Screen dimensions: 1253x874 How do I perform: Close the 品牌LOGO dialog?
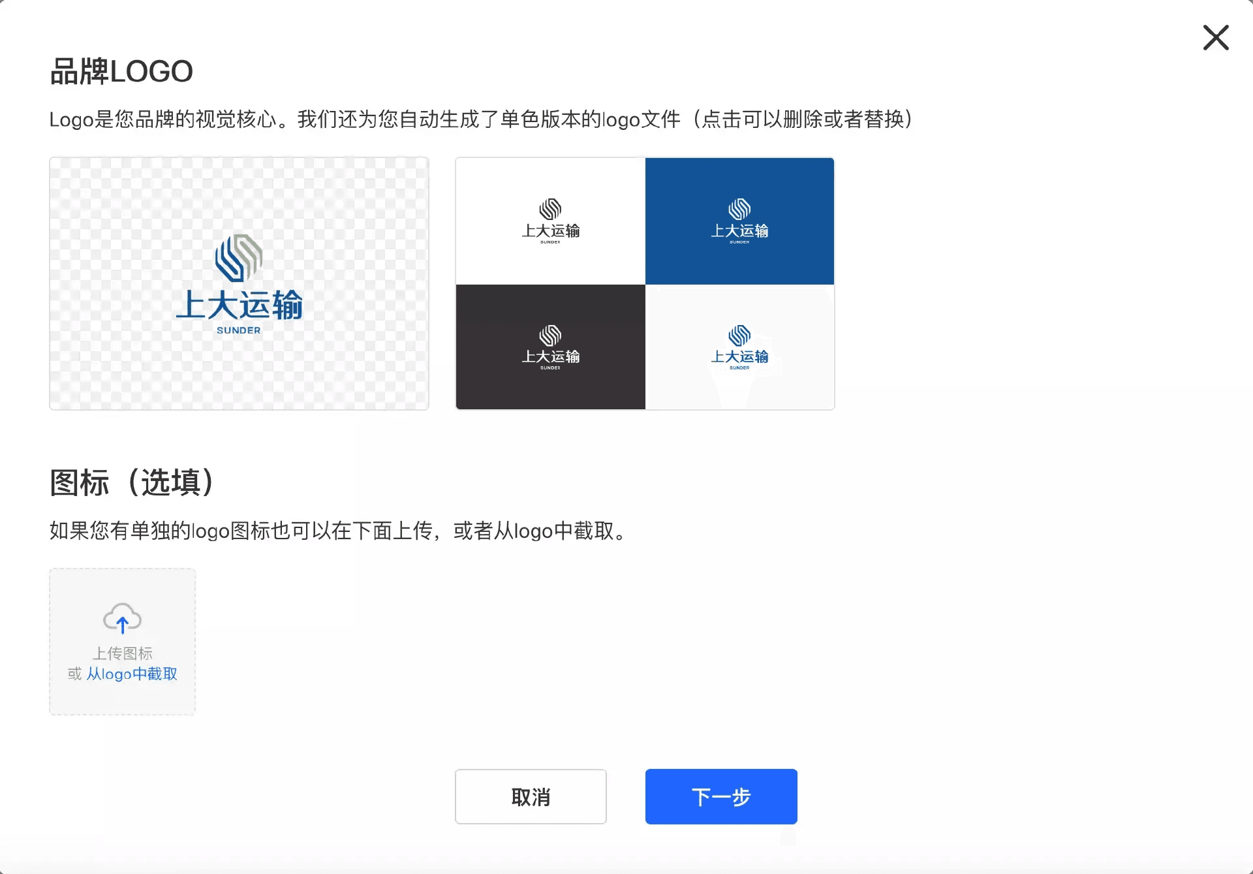point(1215,38)
